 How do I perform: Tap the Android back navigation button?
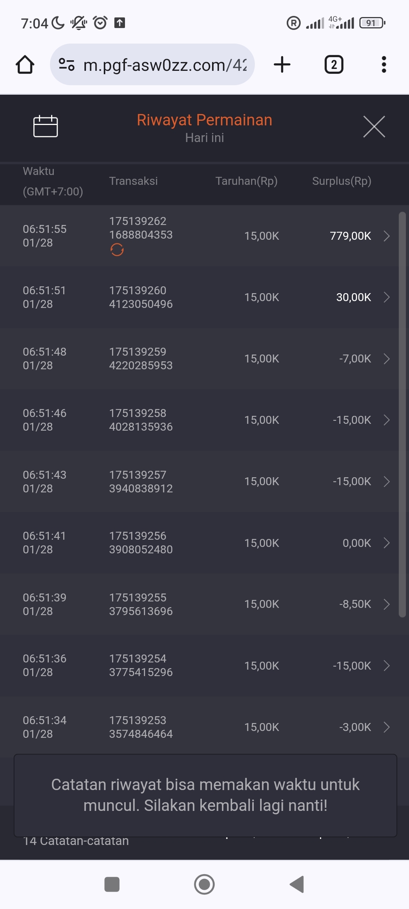pyautogui.click(x=297, y=884)
